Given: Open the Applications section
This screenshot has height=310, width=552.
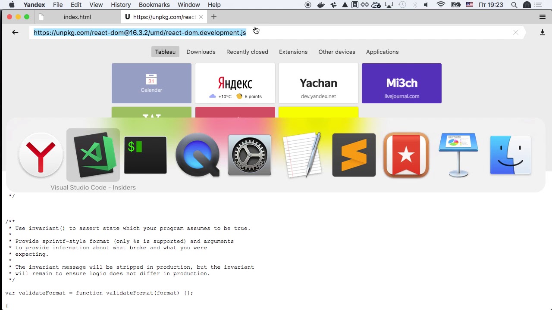Looking at the screenshot, I should pos(382,52).
